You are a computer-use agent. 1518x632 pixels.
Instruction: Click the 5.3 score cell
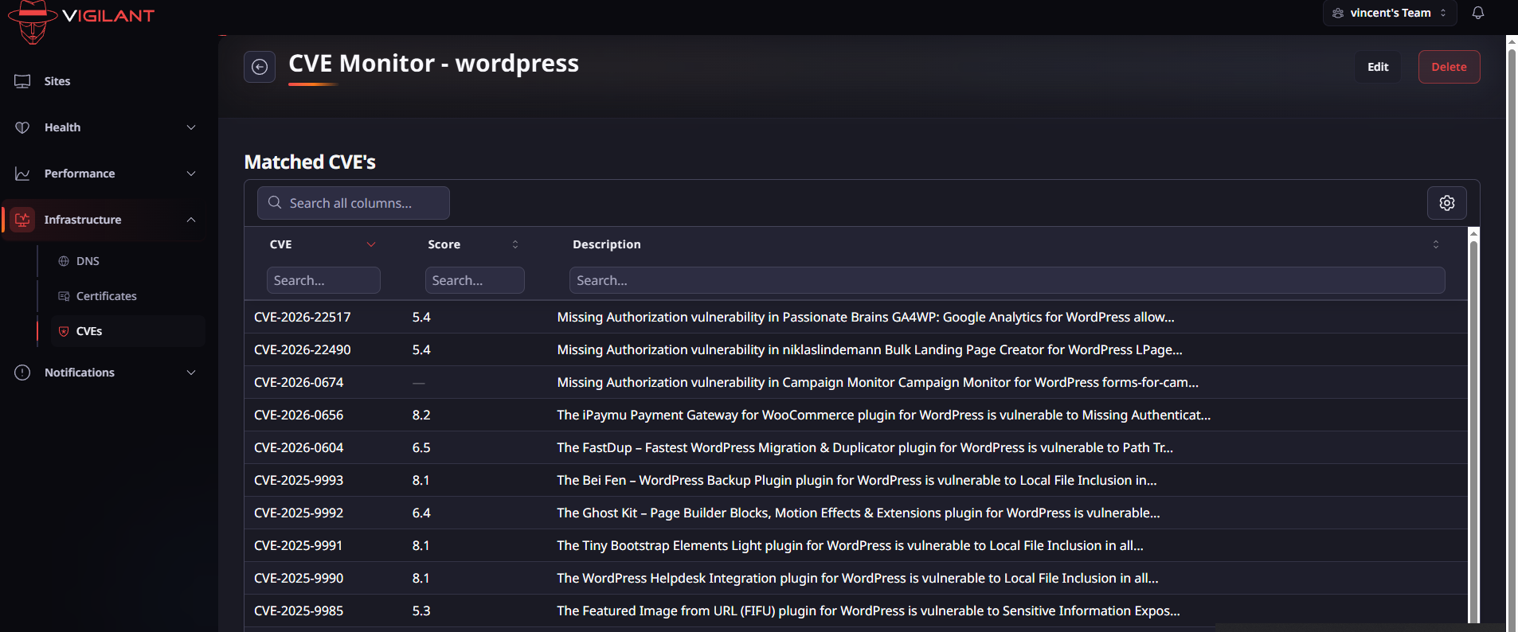(421, 611)
